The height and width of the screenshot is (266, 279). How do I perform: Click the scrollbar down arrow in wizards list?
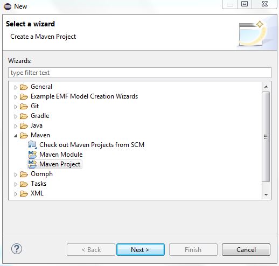266,194
